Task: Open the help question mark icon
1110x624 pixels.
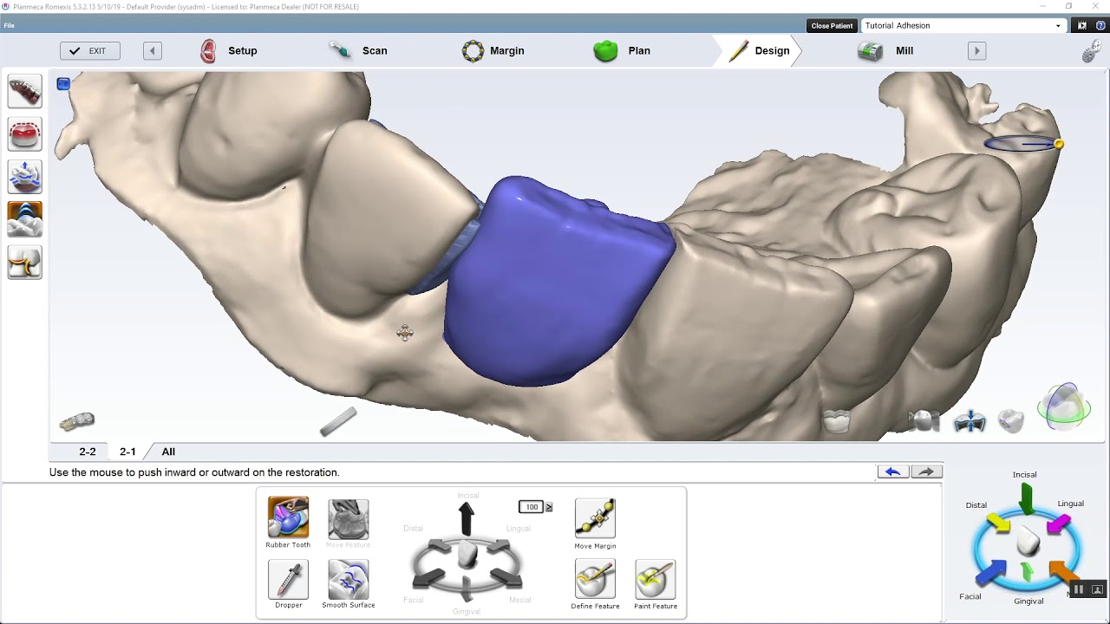Action: click(1100, 26)
